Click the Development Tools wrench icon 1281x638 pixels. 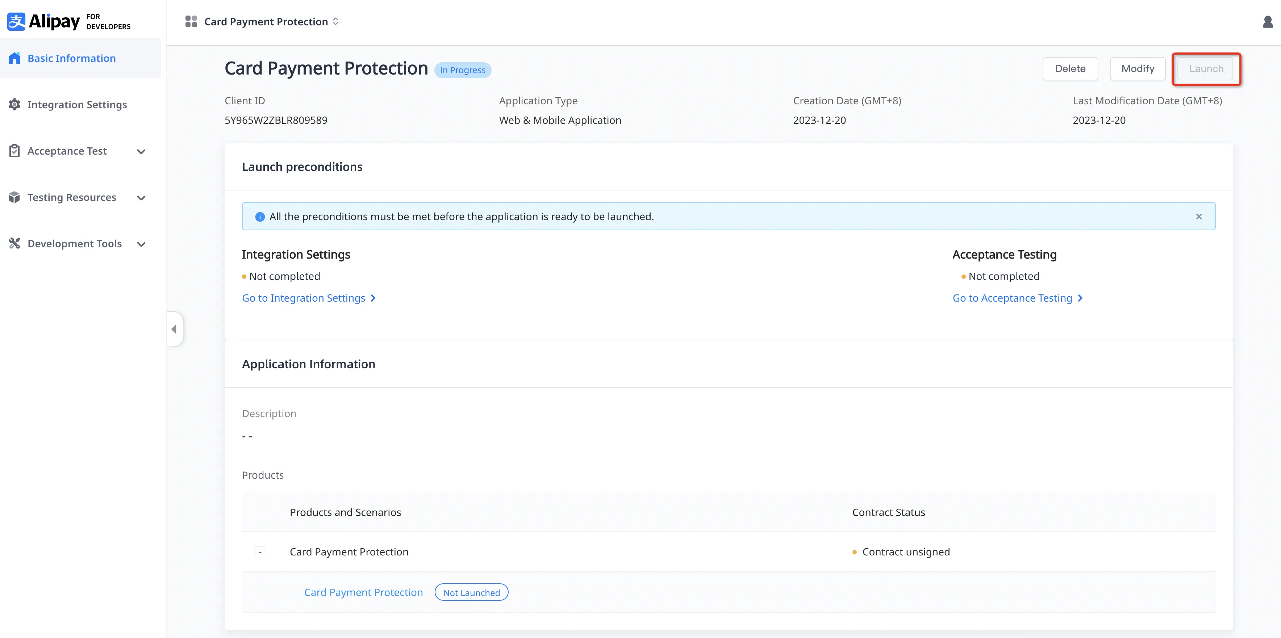click(14, 243)
